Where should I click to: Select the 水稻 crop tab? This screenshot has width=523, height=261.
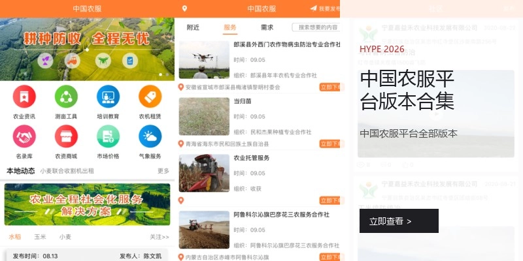tap(14, 237)
